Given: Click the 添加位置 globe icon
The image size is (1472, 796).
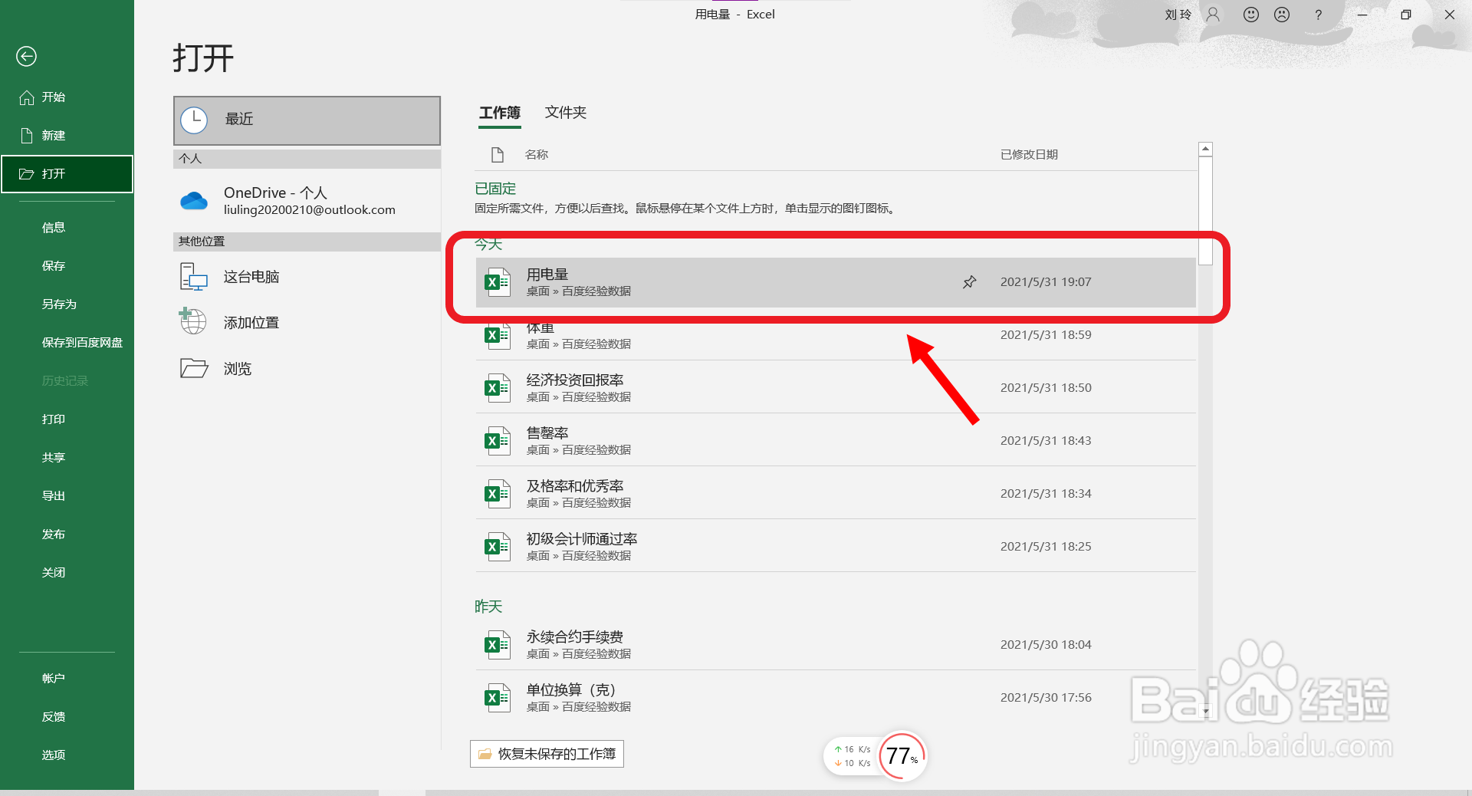Looking at the screenshot, I should point(192,321).
